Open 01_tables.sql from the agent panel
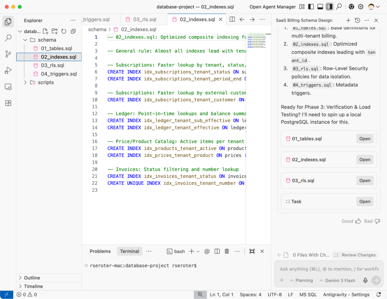 point(365,139)
